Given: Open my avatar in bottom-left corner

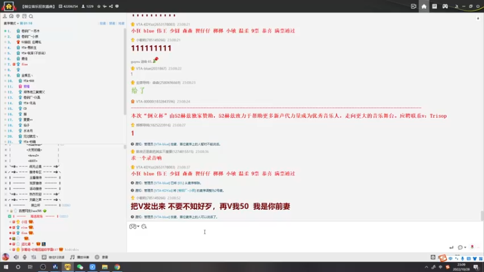Looking at the screenshot, I should click(5, 256).
